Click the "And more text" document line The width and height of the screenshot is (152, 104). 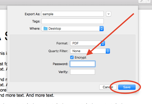point(27,95)
